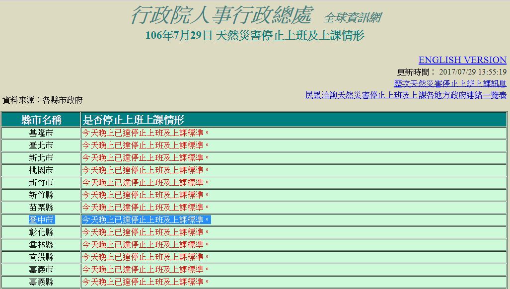Open the ENGLISH VERSION link
510x289 pixels.
tap(462, 60)
